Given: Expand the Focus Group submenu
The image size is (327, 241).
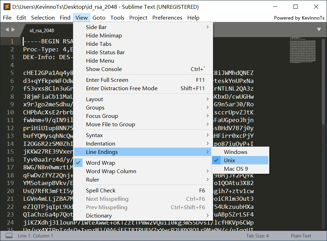Looking at the screenshot, I should coord(143,116).
